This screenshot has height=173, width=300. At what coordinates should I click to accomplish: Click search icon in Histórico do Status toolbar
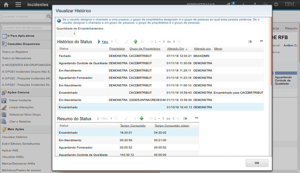(116, 41)
